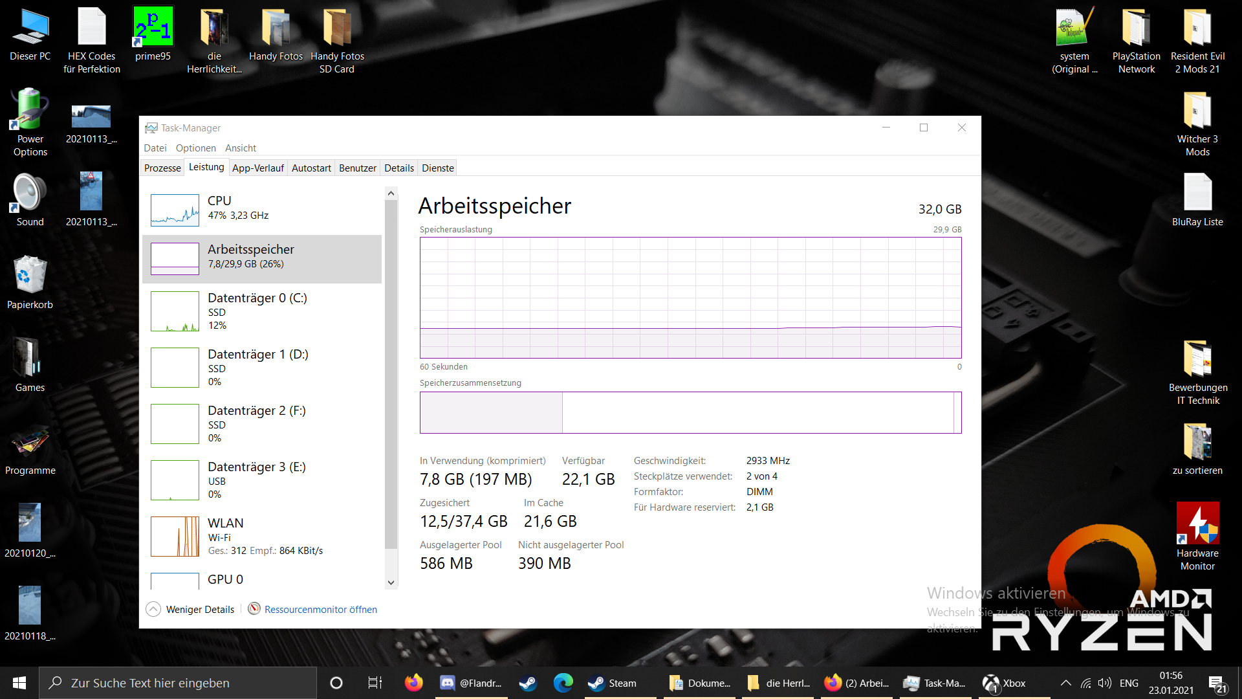Open the Optionen menu
This screenshot has width=1242, height=699.
[195, 148]
